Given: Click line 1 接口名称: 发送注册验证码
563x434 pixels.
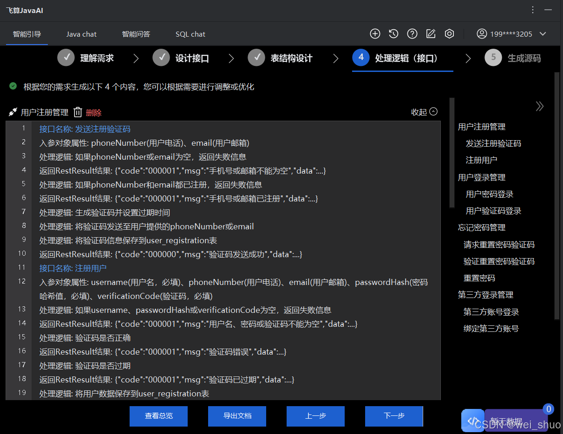Looking at the screenshot, I should [x=85, y=129].
